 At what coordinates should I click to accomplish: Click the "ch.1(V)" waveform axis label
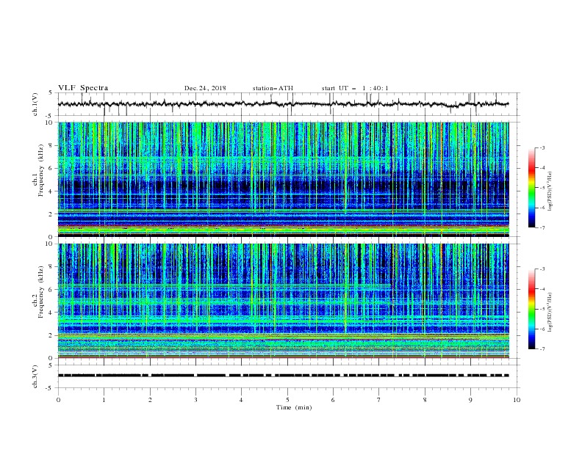(35, 104)
